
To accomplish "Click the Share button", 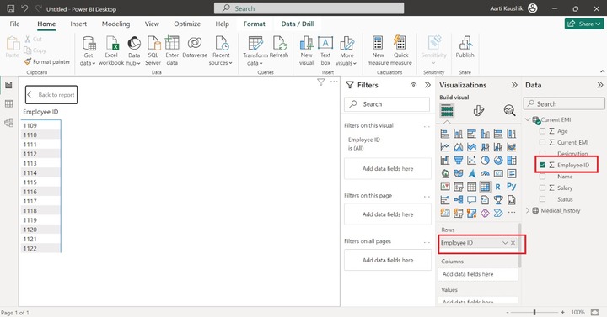I will point(583,24).
